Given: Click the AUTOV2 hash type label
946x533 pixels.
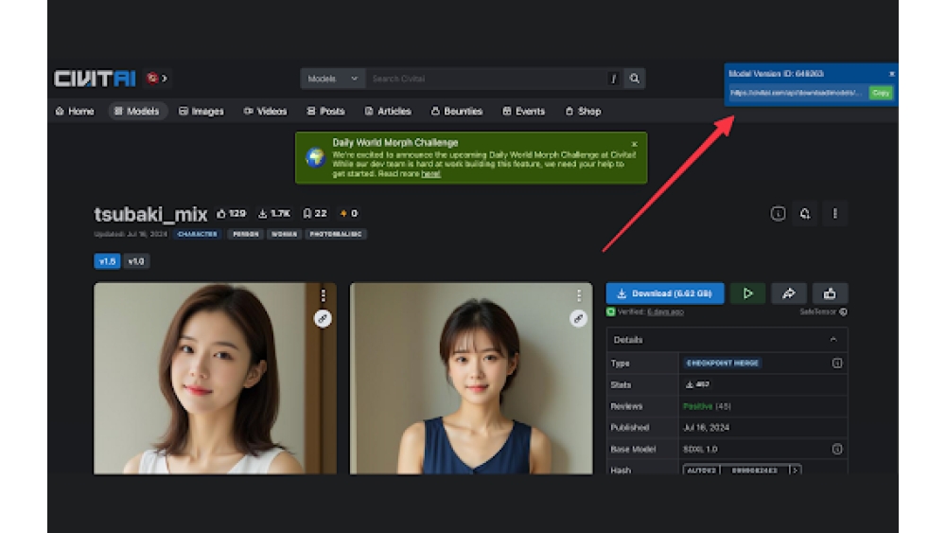Looking at the screenshot, I should point(701,471).
